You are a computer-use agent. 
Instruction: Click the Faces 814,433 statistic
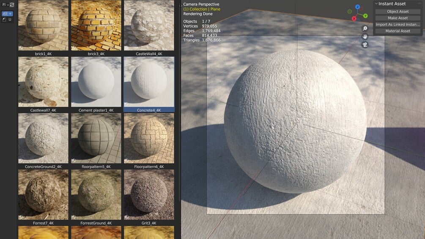tap(200, 35)
